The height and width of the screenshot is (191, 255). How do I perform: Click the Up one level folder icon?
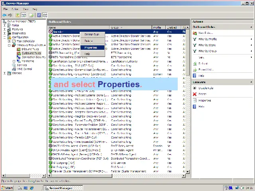18,15
